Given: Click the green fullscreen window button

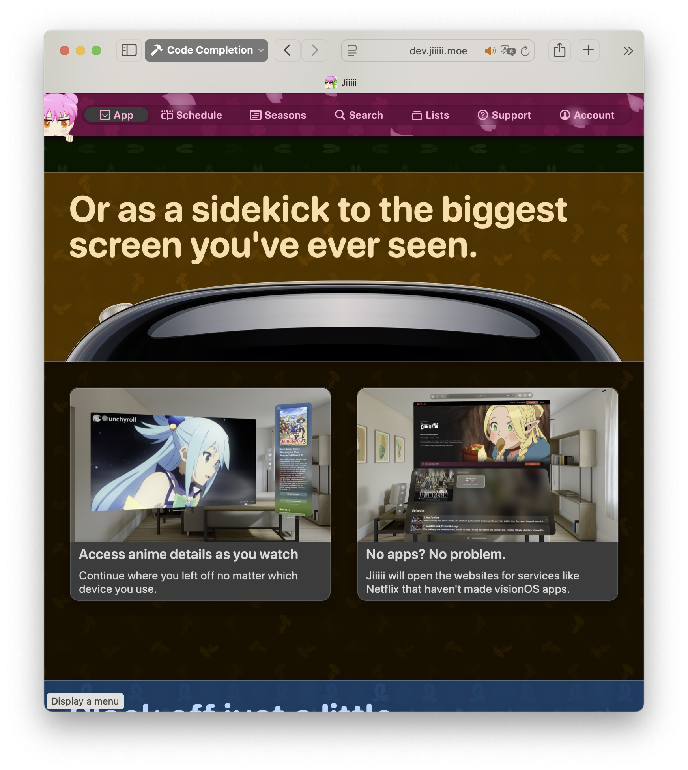Looking at the screenshot, I should (x=96, y=50).
